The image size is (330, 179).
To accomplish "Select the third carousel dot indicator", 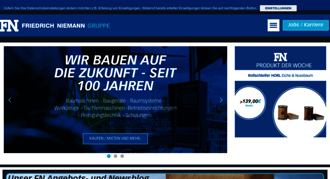I will coord(122,156).
